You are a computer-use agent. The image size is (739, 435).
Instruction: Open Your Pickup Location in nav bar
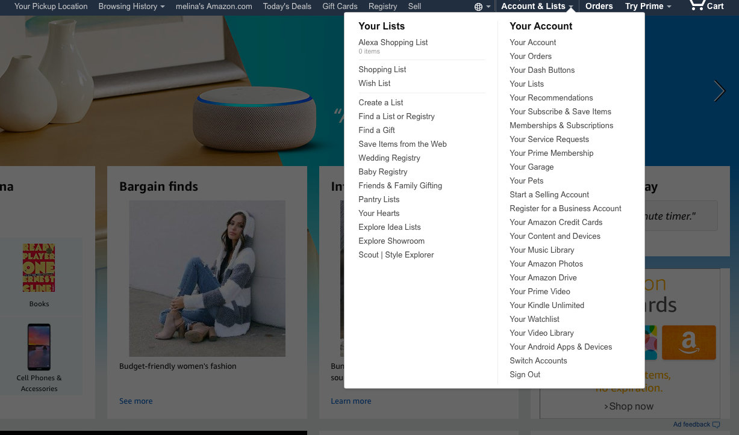coord(51,6)
